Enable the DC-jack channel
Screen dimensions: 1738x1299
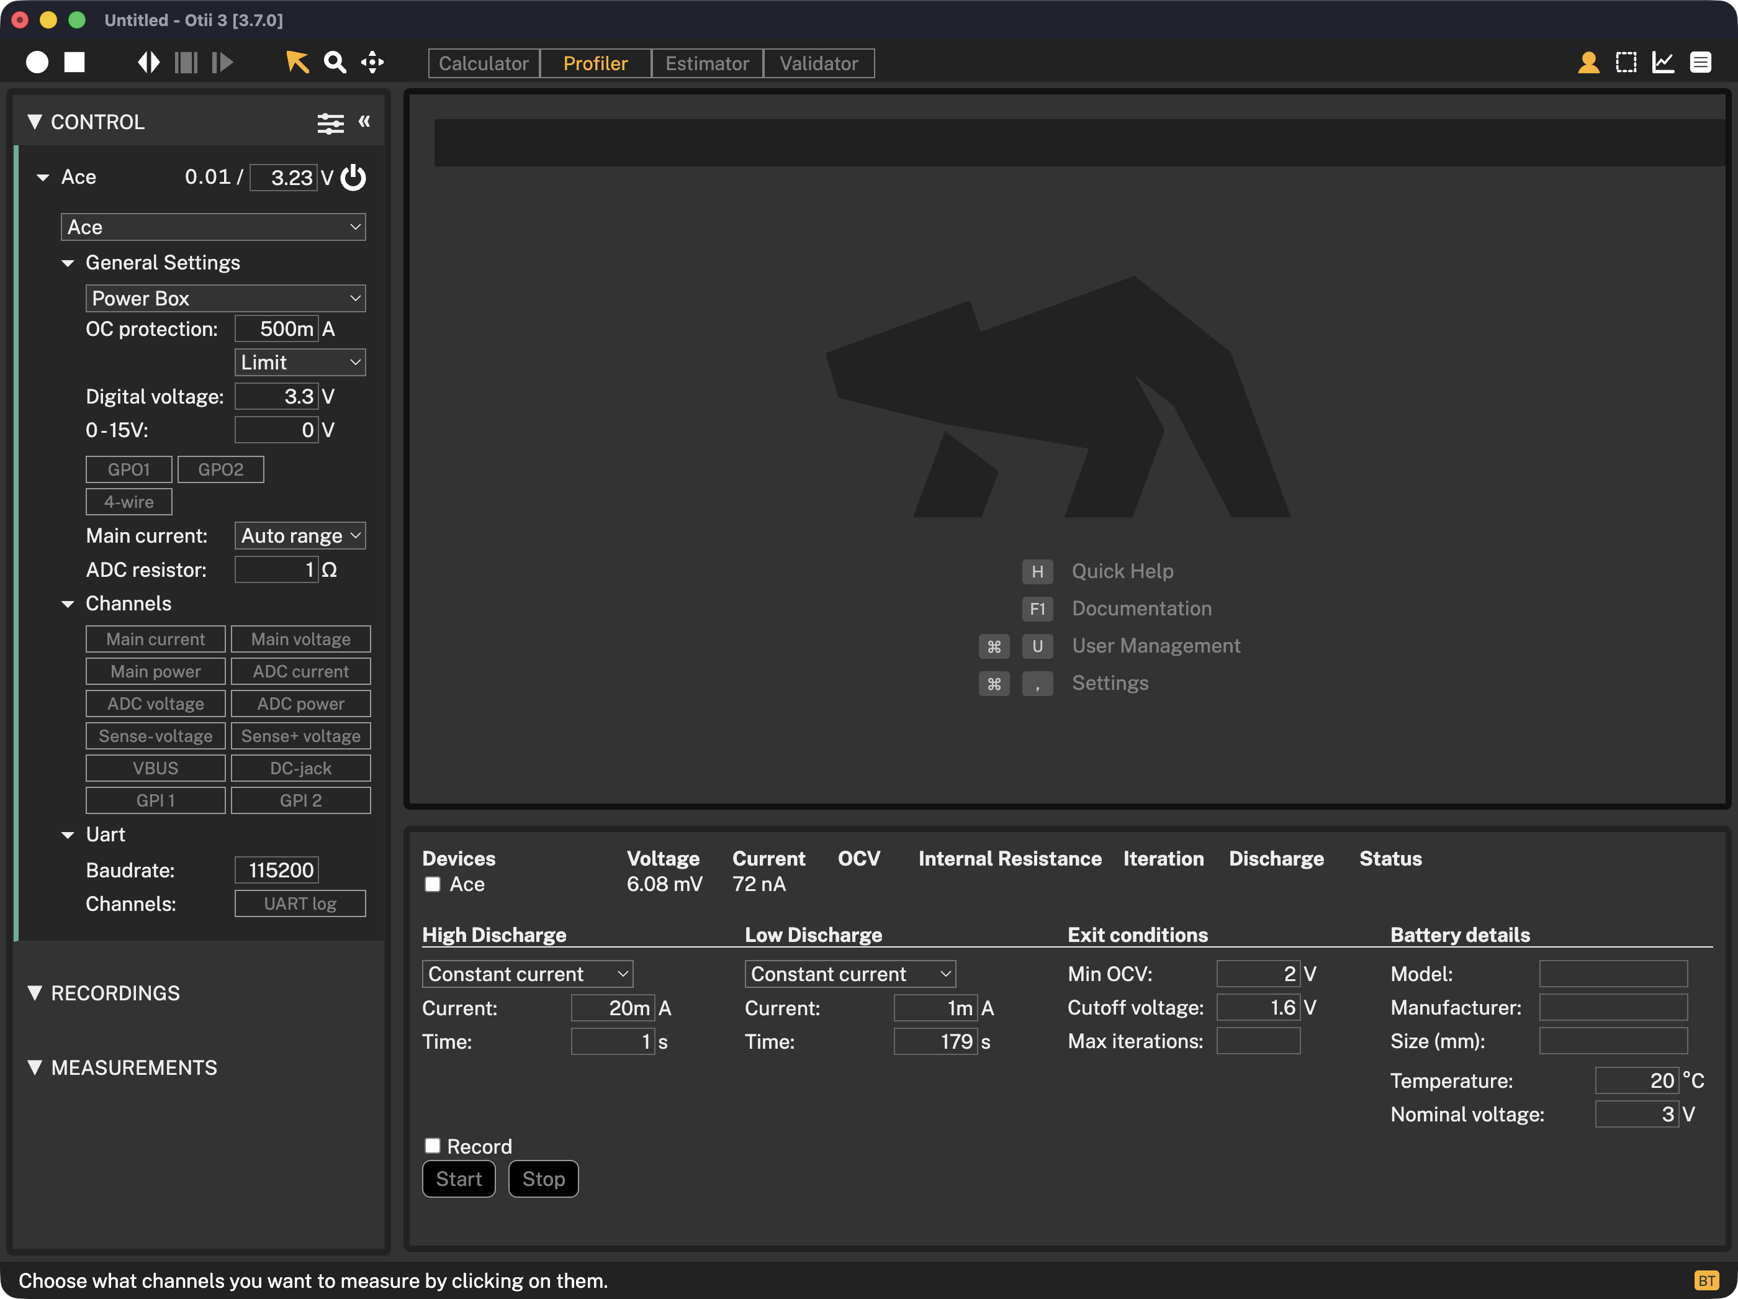click(301, 767)
